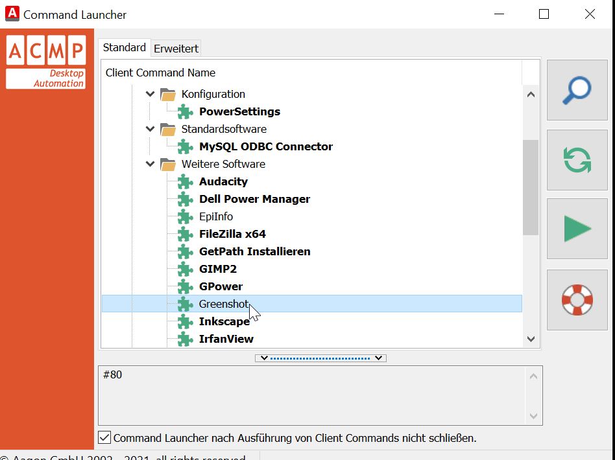Click the magnifying glass search button
615x460 pixels.
click(577, 90)
